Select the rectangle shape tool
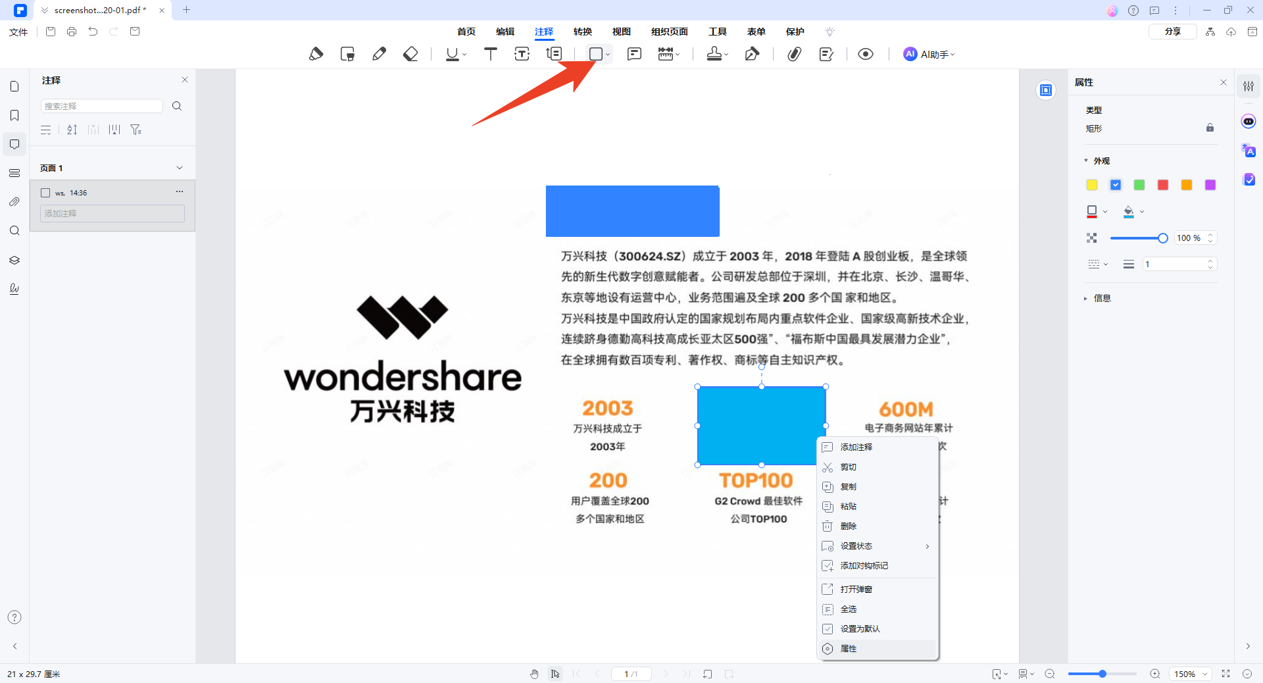1263x683 pixels. pos(596,54)
